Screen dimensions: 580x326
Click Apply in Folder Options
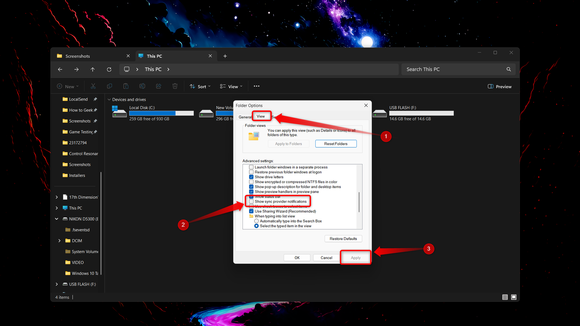(356, 258)
